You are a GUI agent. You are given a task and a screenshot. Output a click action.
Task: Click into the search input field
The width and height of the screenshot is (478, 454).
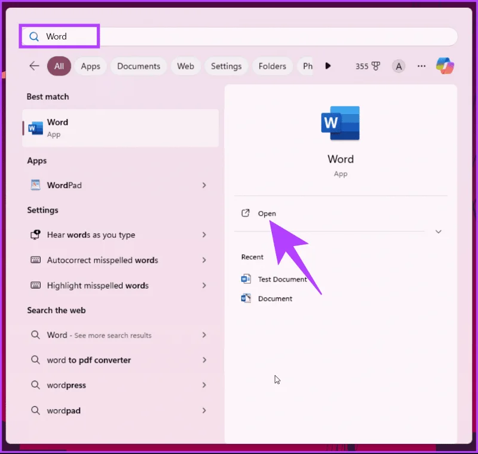click(x=240, y=36)
